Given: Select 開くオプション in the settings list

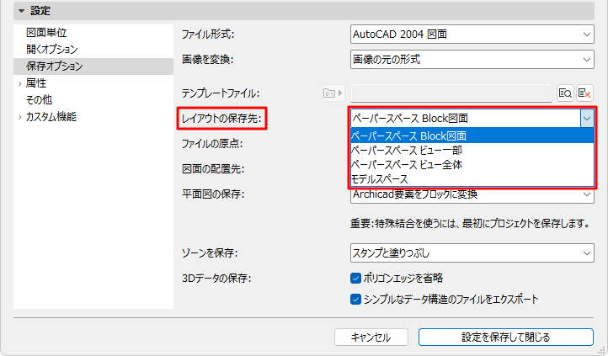Looking at the screenshot, I should [52, 49].
